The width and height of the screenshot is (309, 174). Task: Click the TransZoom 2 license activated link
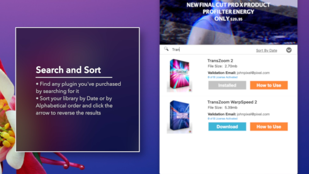(222, 77)
